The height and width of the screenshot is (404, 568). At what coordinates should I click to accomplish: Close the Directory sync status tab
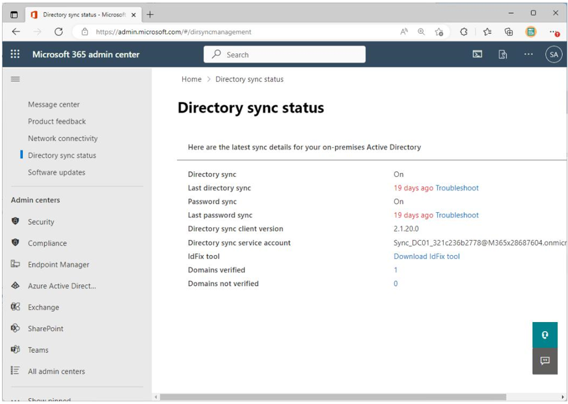pos(133,15)
